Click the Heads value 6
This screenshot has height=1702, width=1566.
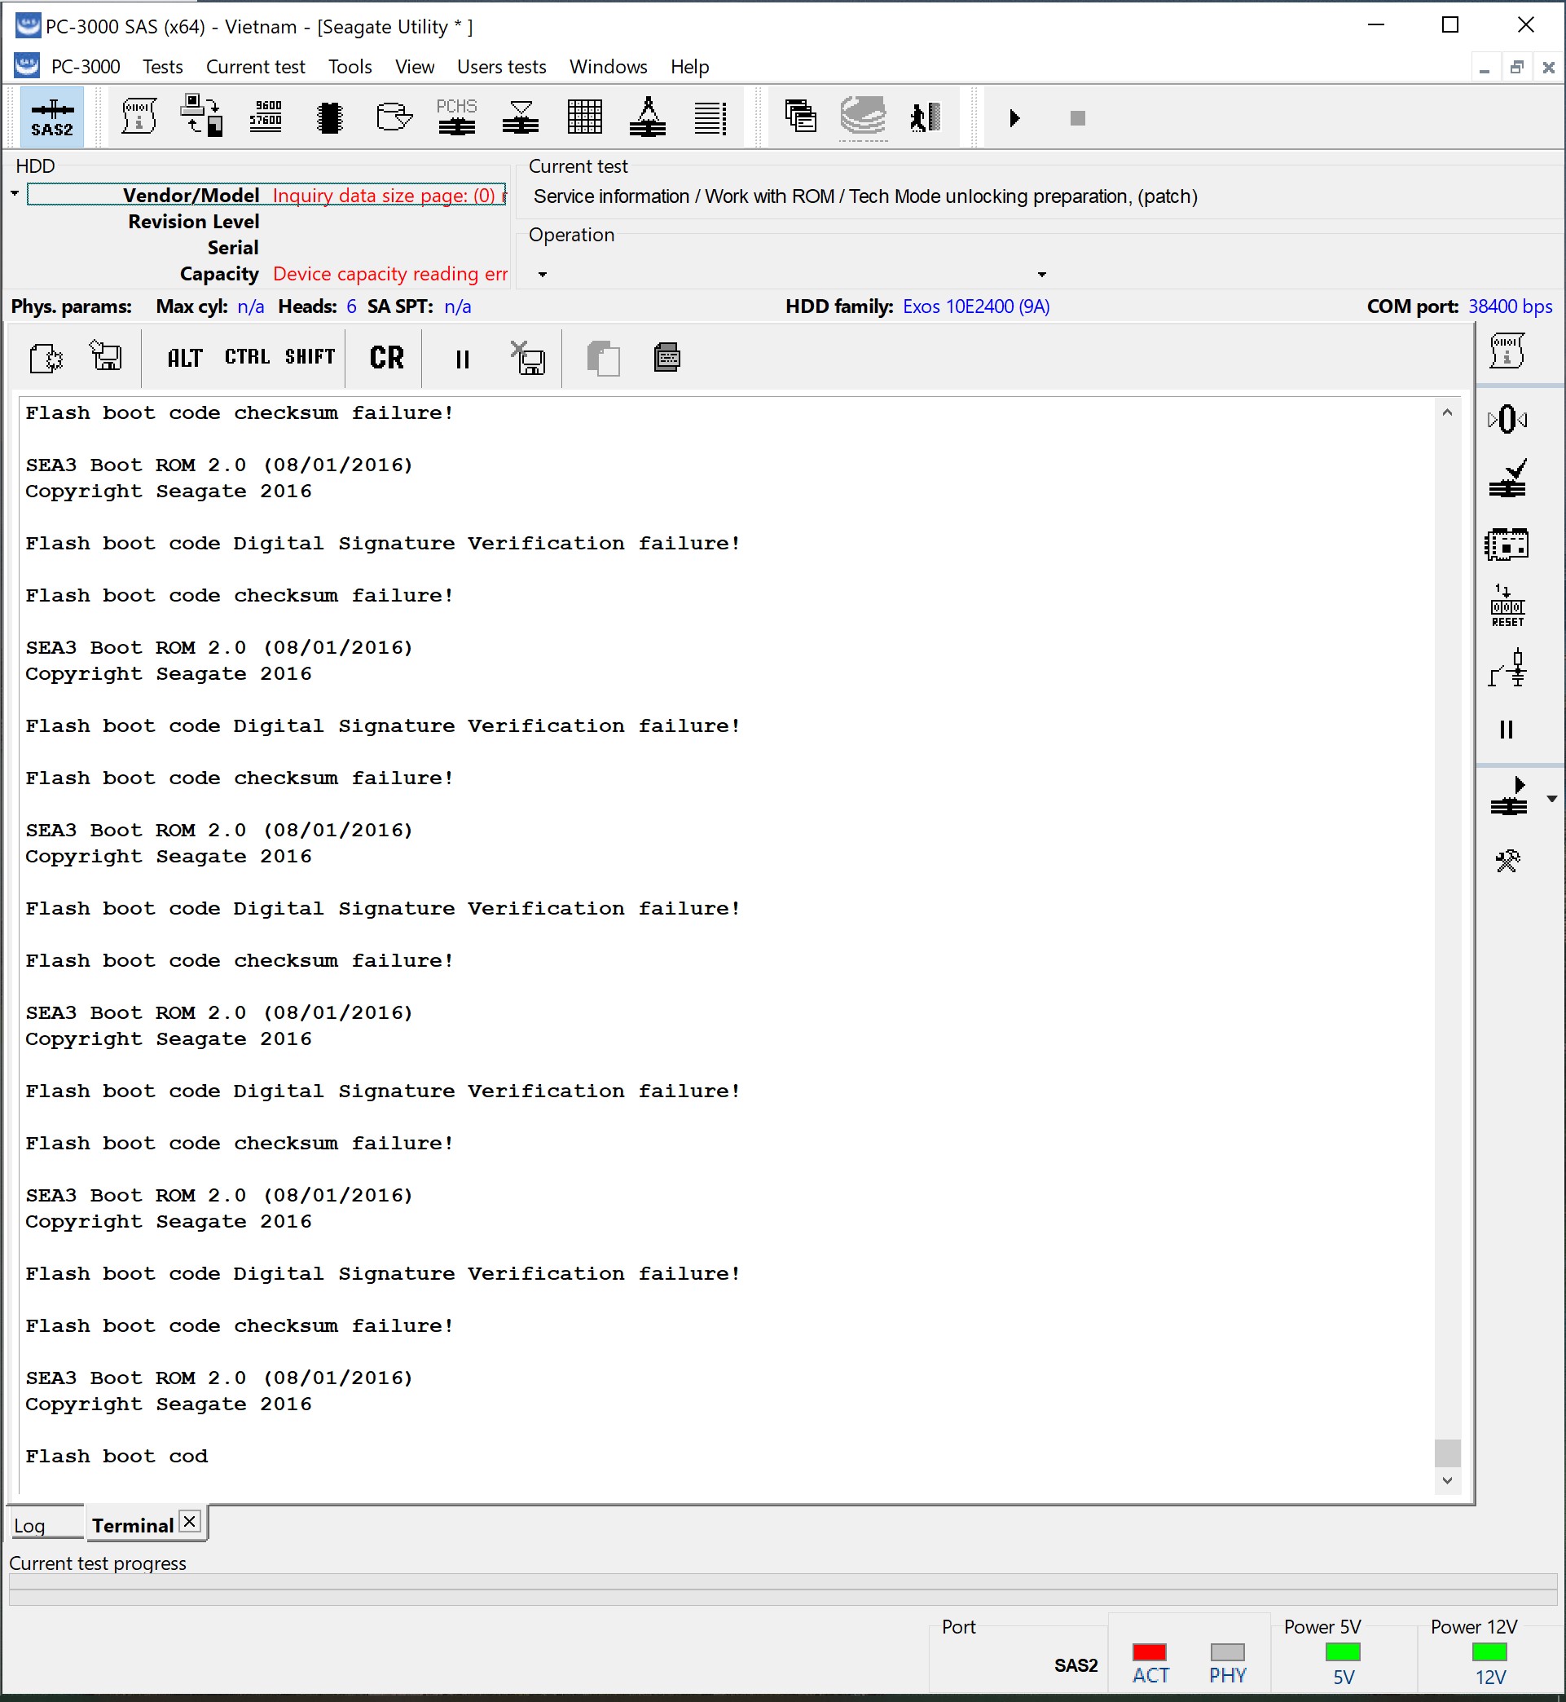click(351, 306)
